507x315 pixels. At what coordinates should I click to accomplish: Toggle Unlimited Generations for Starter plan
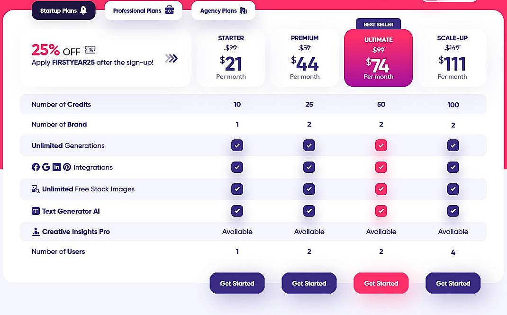[x=237, y=145]
